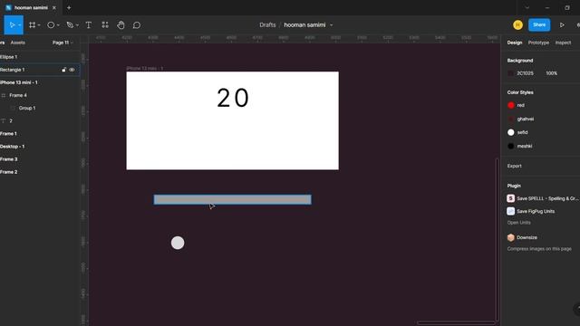Click the iPhone 13 mini frame label
This screenshot has height=326, width=580.
pyautogui.click(x=145, y=69)
